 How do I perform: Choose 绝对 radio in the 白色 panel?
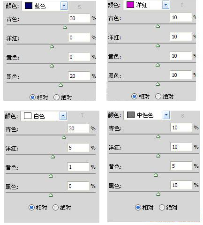click(x=55, y=208)
